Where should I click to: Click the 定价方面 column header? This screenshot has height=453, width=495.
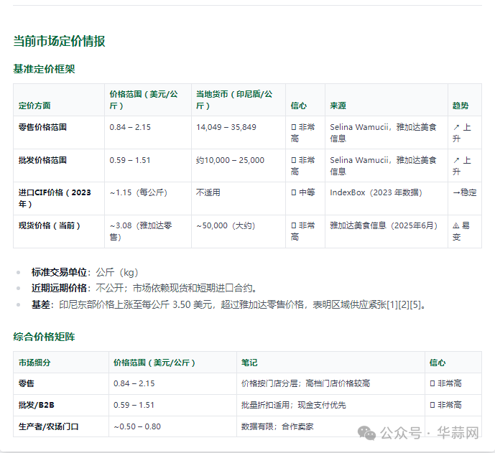pyautogui.click(x=34, y=106)
